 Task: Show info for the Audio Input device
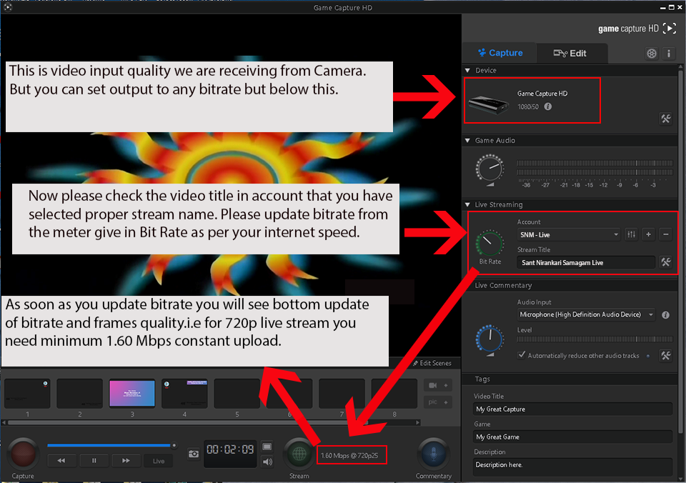pyautogui.click(x=665, y=315)
